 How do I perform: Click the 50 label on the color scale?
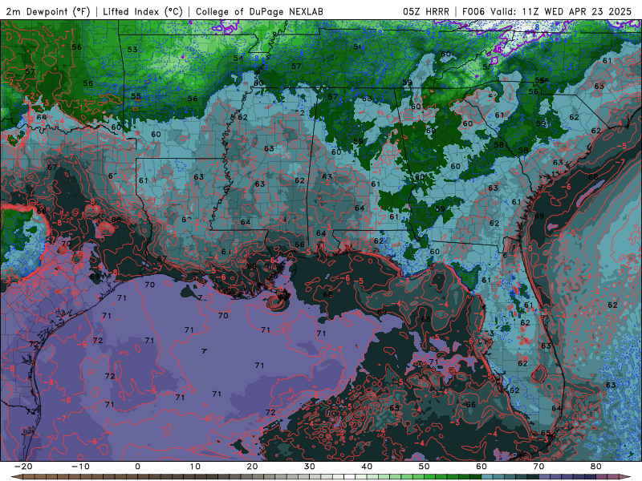pyautogui.click(x=425, y=467)
